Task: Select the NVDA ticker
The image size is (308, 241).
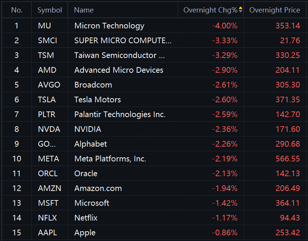Action: click(49, 129)
